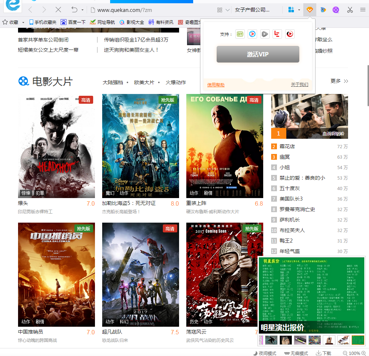Image resolution: width=369 pixels, height=356 pixels.
Task: Click the vertical page scrollbar
Action: 368,86
